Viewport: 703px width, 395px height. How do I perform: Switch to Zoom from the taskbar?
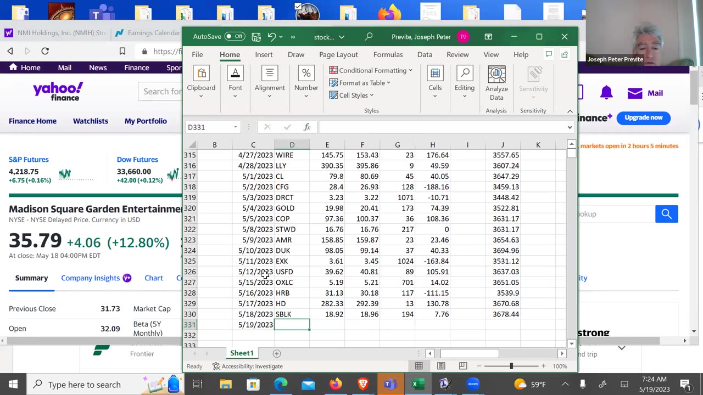(473, 384)
